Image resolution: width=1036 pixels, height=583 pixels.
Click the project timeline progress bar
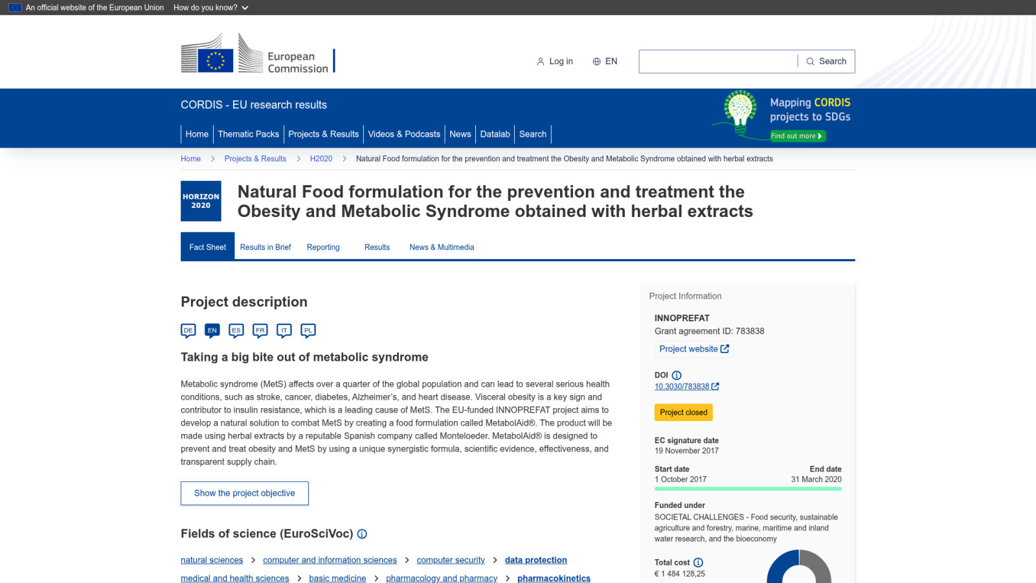[748, 489]
